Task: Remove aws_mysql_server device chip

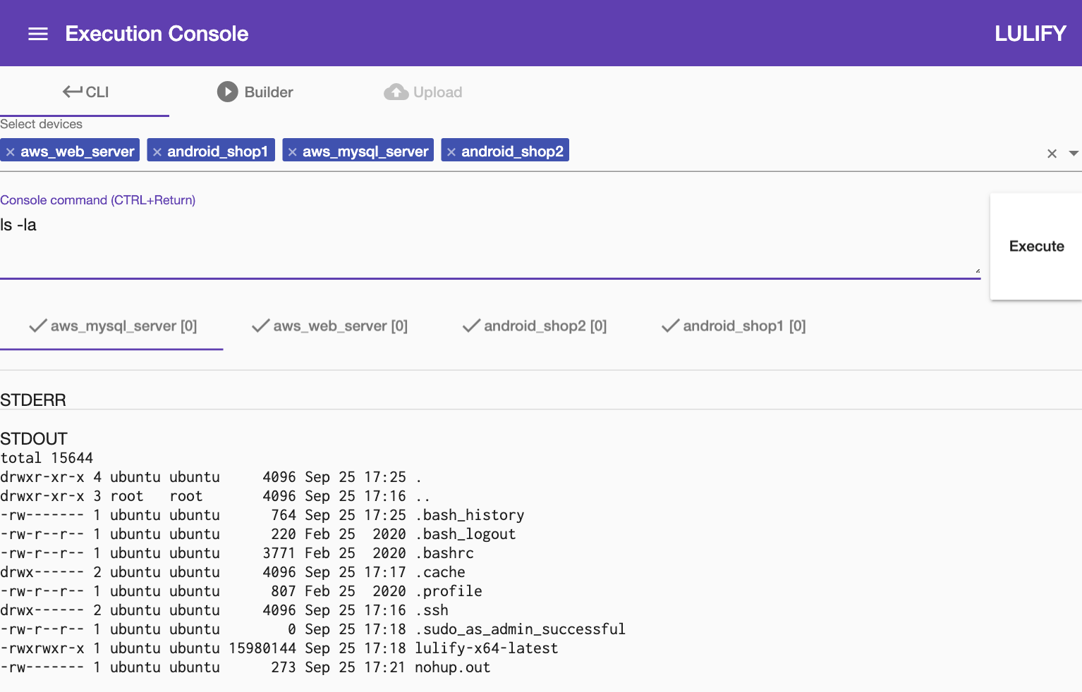Action: pos(292,152)
